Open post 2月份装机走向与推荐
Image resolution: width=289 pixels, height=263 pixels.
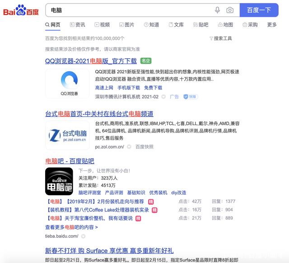tap(96, 202)
